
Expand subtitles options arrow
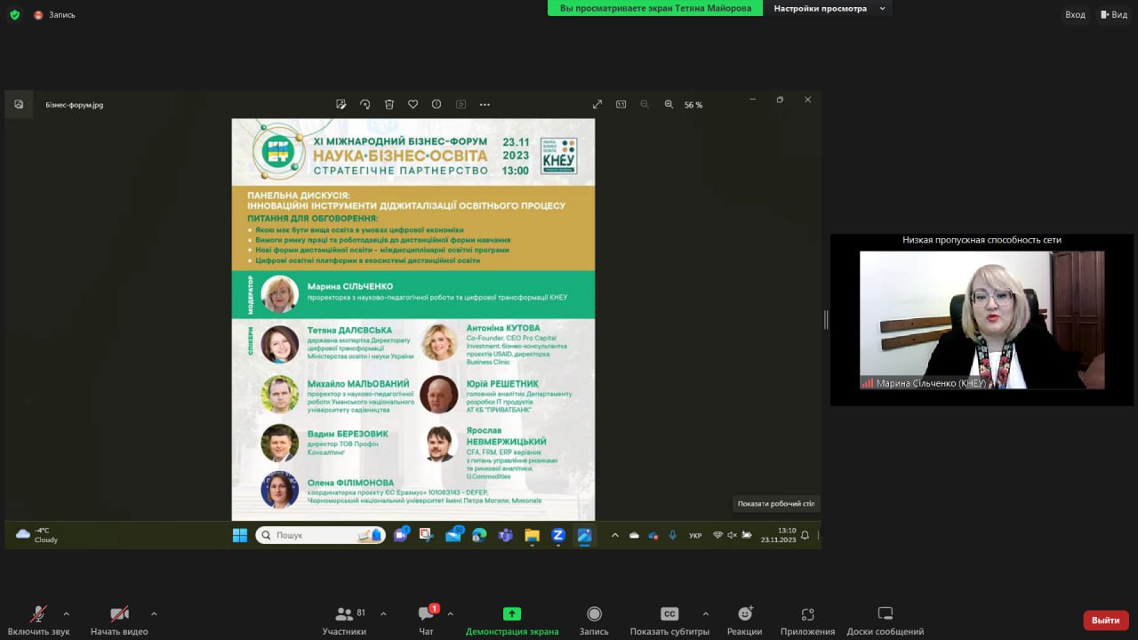pos(706,613)
